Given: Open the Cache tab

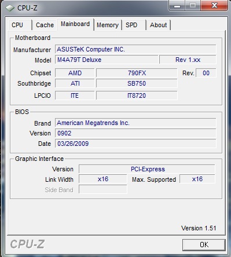Looking at the screenshot, I should pyautogui.click(x=45, y=25).
